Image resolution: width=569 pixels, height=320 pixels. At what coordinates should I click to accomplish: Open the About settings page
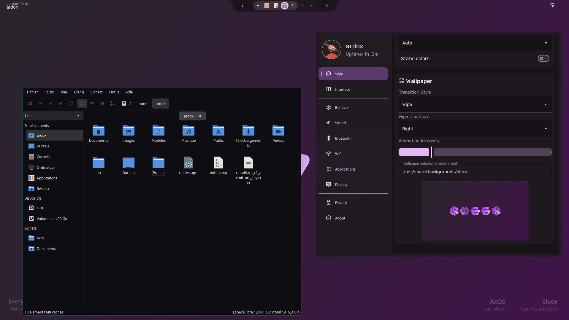tap(353, 218)
